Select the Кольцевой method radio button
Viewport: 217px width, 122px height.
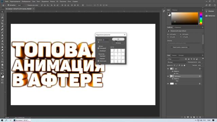pos(98,48)
